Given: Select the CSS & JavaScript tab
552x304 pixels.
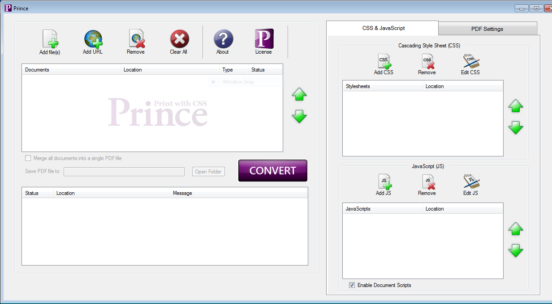Looking at the screenshot, I should pyautogui.click(x=383, y=28).
